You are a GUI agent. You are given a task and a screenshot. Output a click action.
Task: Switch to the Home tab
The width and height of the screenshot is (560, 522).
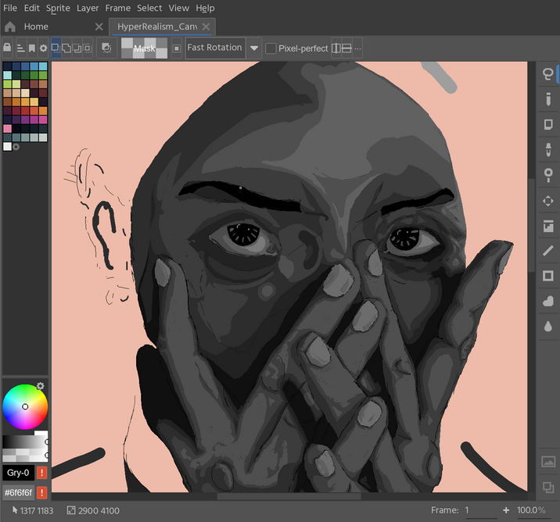36,27
